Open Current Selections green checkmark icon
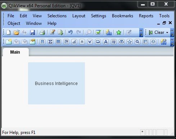Image resolution: width=176 pixels, height=139 pixels. pyautogui.click(x=98, y=32)
